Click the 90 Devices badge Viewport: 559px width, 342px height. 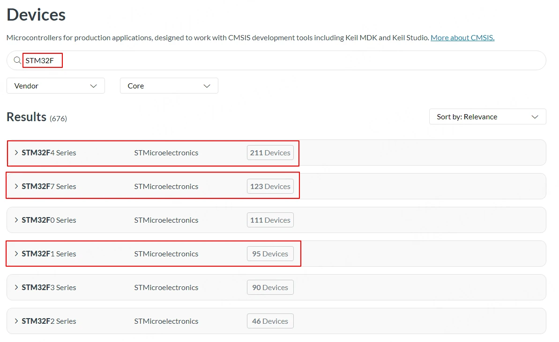270,287
